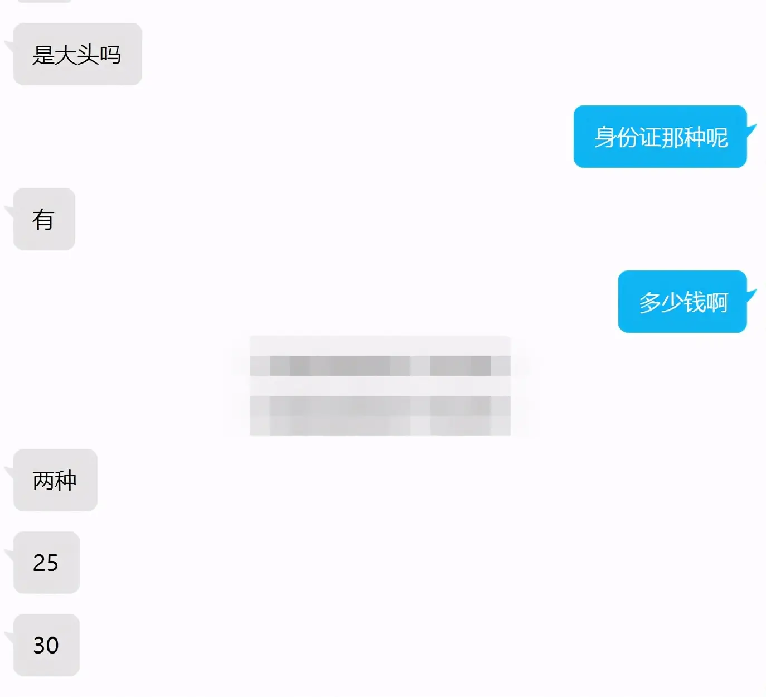Viewport: 766px width, 697px height.
Task: Click the received message showing 25
Action: pyautogui.click(x=46, y=563)
